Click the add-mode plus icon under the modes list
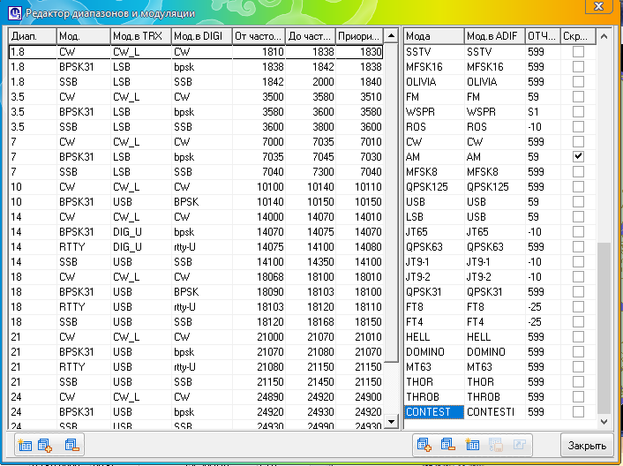 coord(424,444)
